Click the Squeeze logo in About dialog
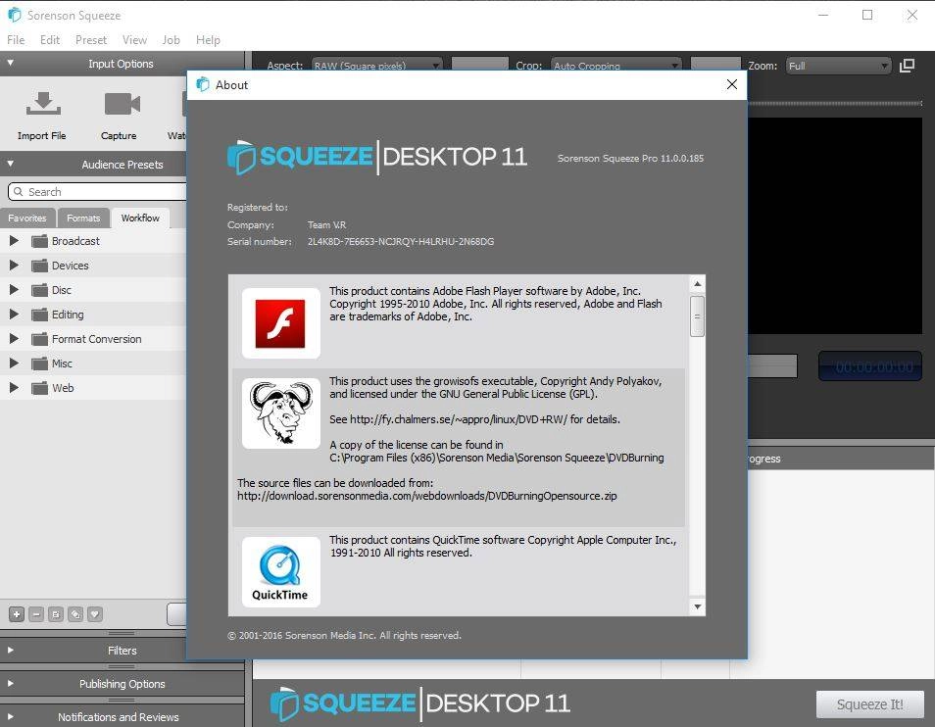This screenshot has width=935, height=727. [x=377, y=157]
